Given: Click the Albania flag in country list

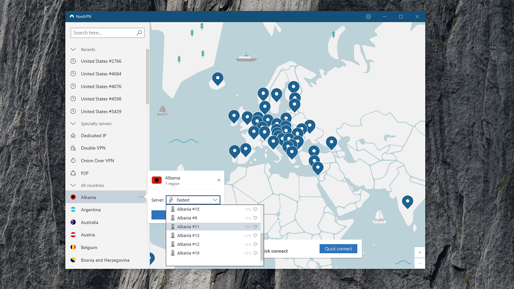Looking at the screenshot, I should [x=73, y=197].
